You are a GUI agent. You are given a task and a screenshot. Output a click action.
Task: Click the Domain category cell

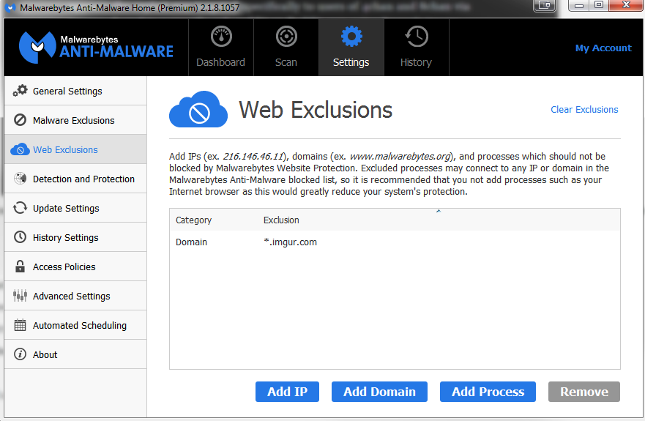pos(191,242)
